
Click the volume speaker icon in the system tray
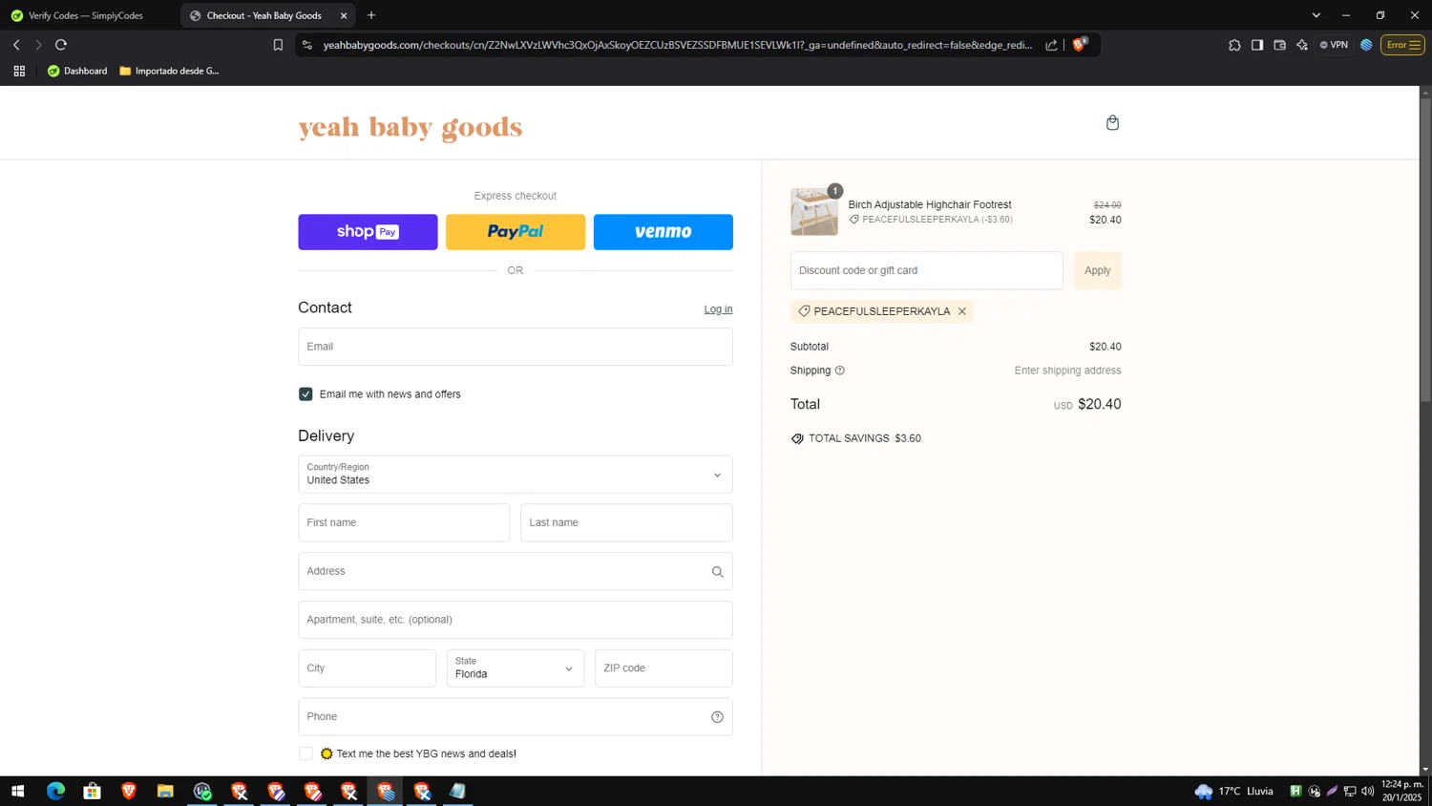coord(1367,791)
